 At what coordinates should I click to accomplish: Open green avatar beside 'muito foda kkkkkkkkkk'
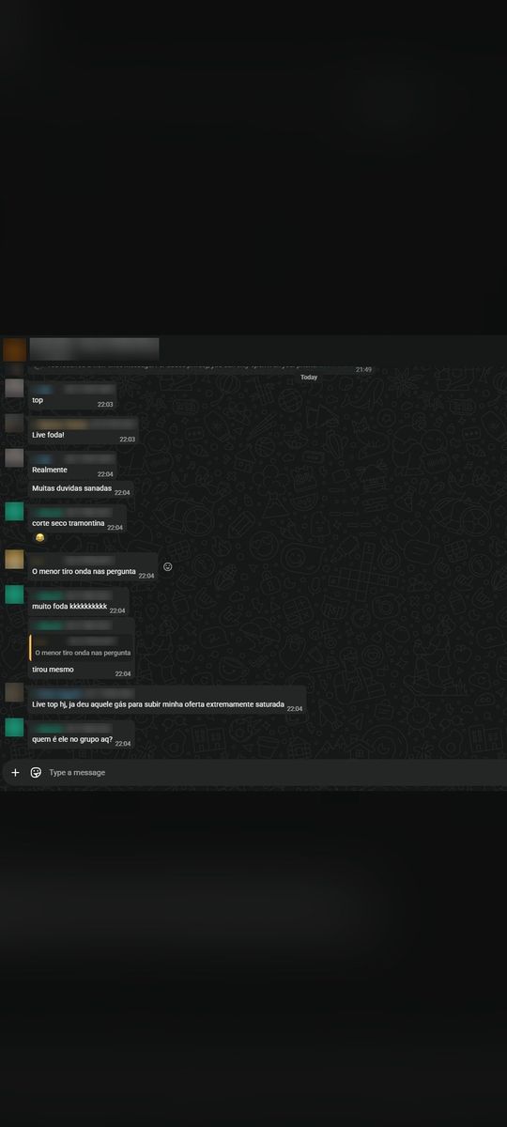[x=14, y=594]
